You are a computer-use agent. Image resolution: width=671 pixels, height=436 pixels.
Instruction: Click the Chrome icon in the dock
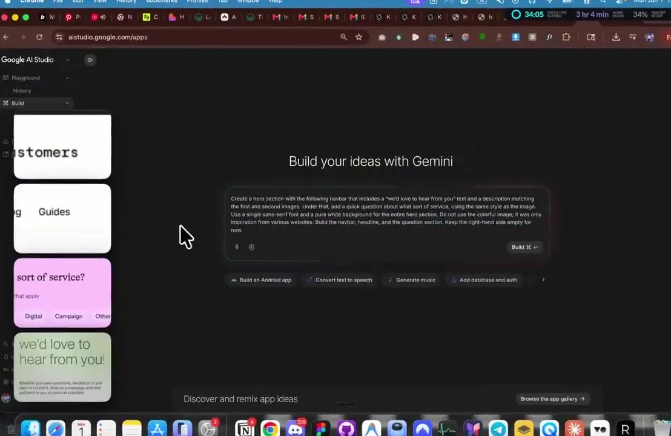[x=270, y=428]
